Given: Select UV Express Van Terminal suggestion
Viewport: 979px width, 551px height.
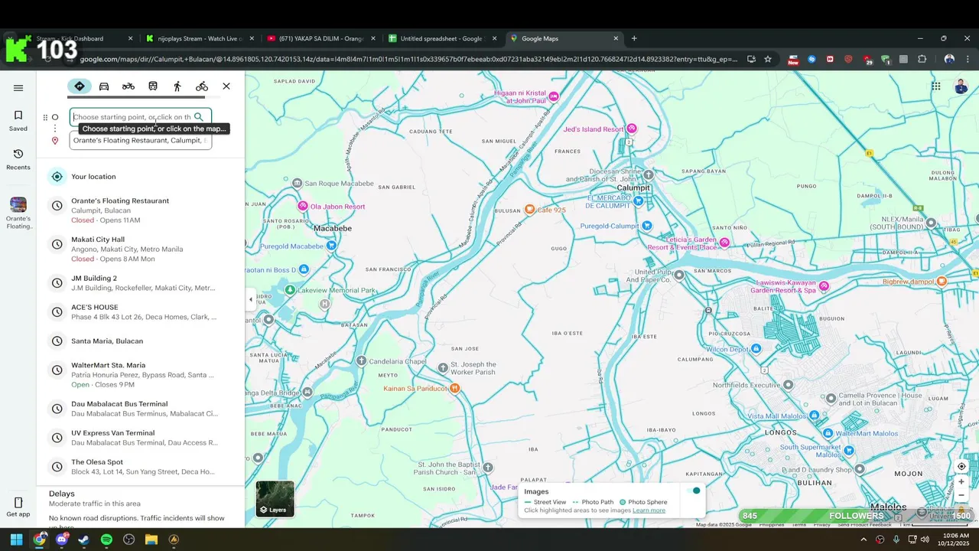Looking at the screenshot, I should pyautogui.click(x=141, y=438).
